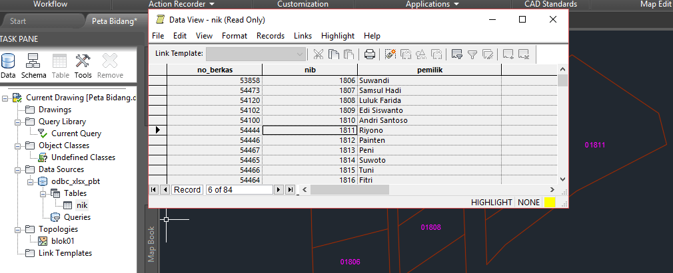The width and height of the screenshot is (673, 273).
Task: Select the Undefined Classes icon
Action: point(43,157)
